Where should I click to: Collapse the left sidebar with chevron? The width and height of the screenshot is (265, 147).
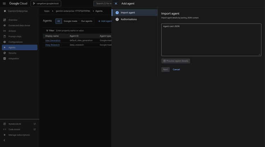4,140
